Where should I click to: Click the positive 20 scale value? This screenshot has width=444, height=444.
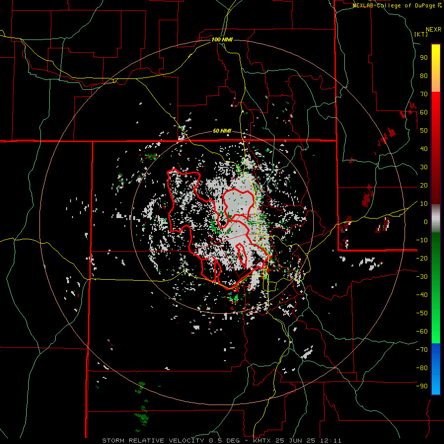click(x=424, y=185)
